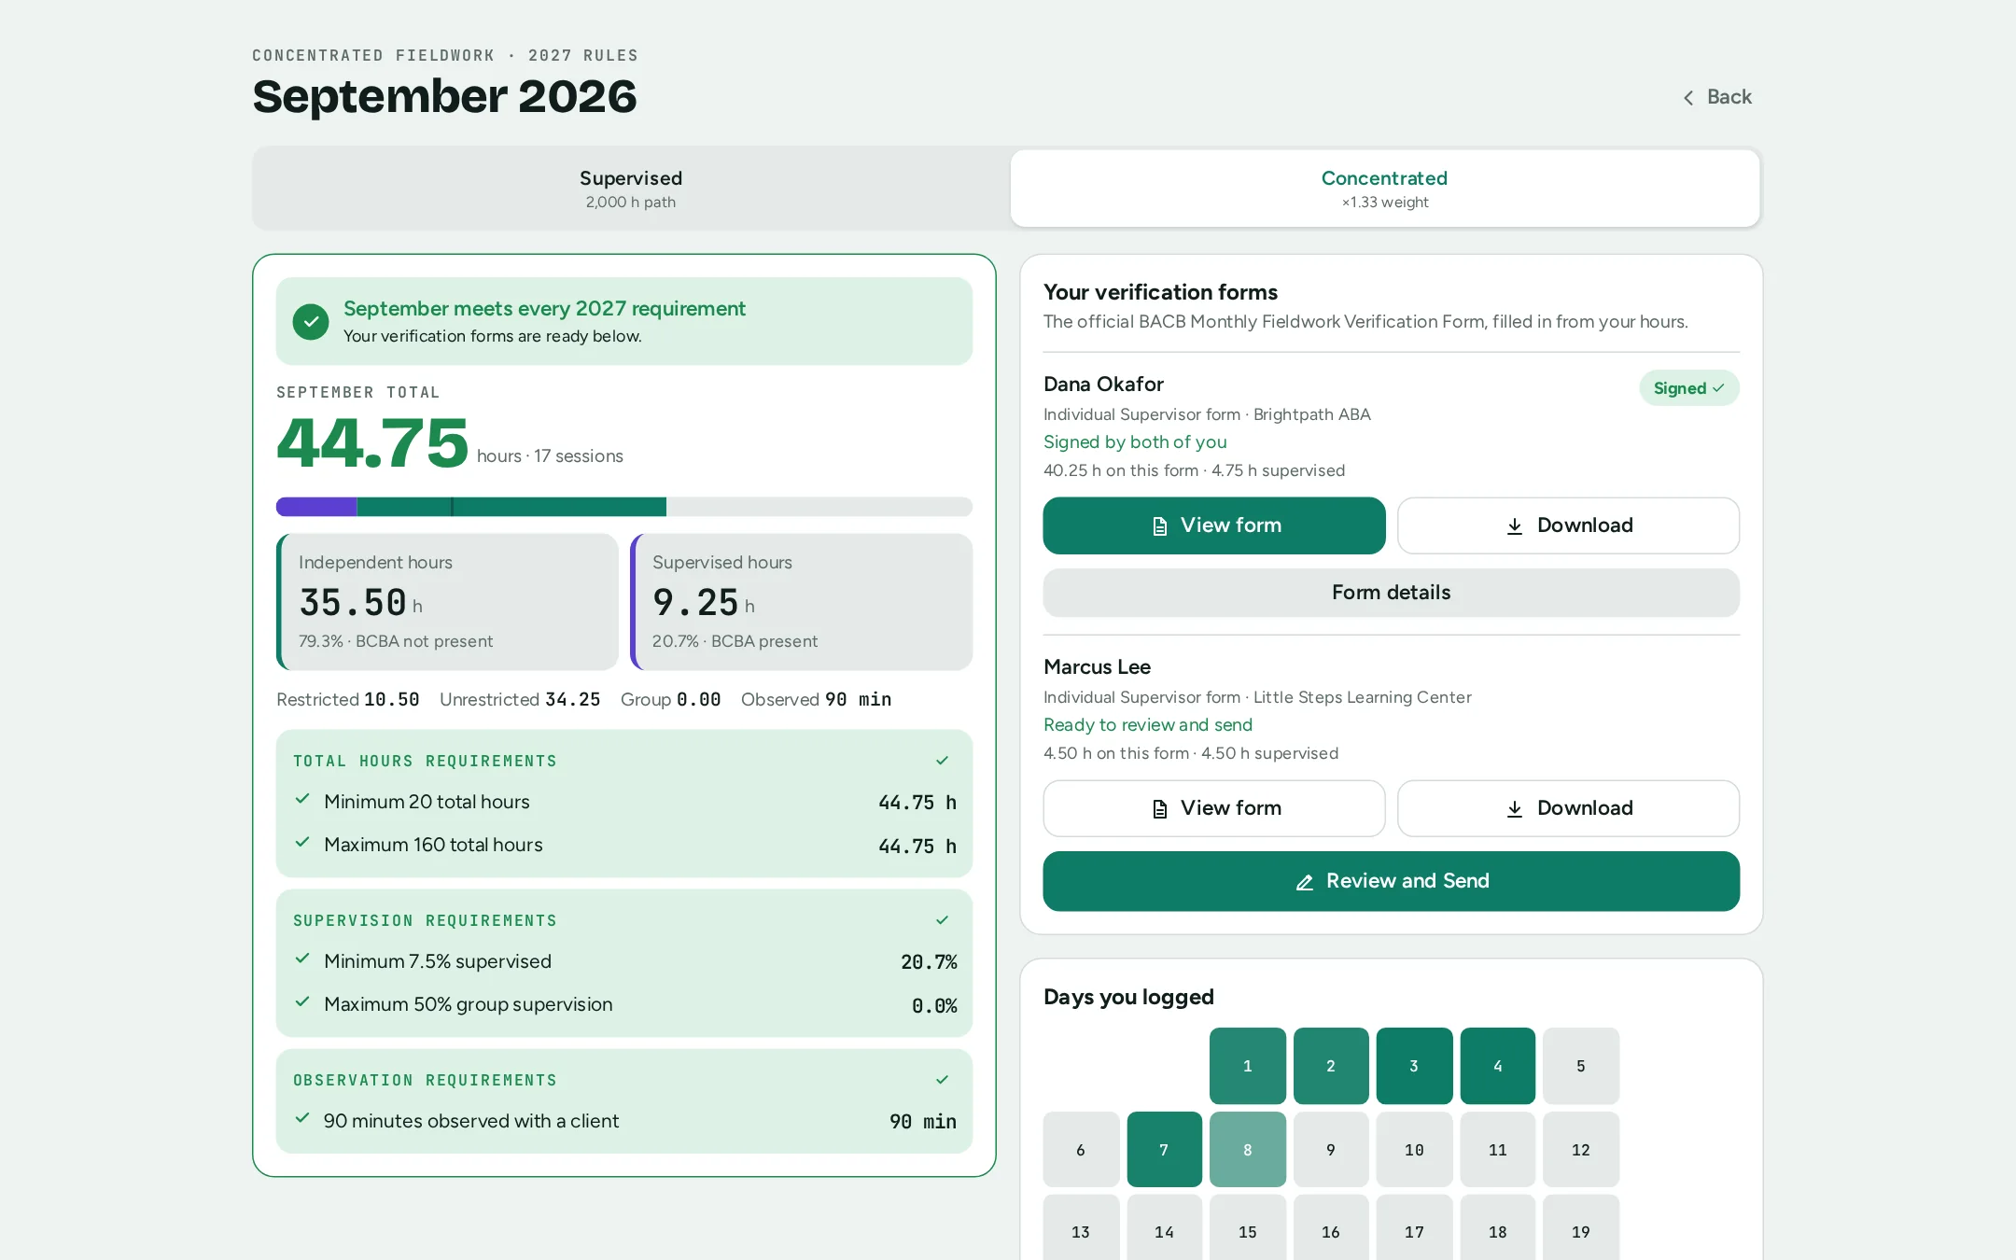Viewport: 2016px width, 1260px height.
Task: Click the Total Hours Requirements header checkmark
Action: click(943, 761)
